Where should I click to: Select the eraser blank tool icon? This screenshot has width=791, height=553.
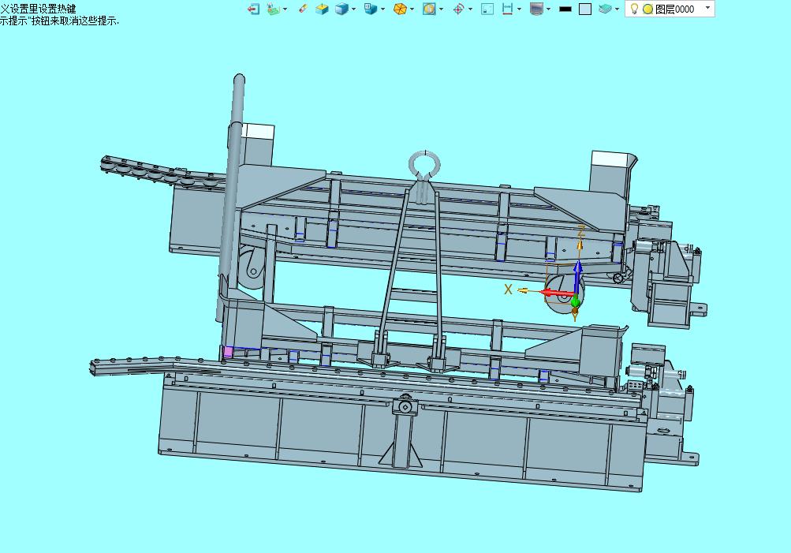pos(303,8)
